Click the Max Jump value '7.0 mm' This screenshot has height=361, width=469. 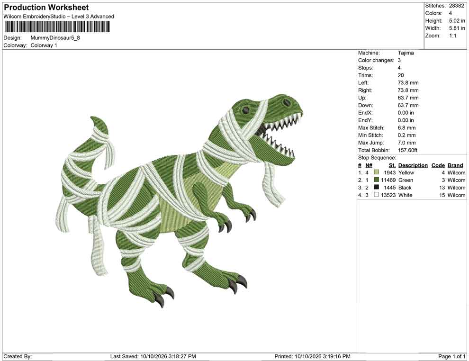[406, 143]
